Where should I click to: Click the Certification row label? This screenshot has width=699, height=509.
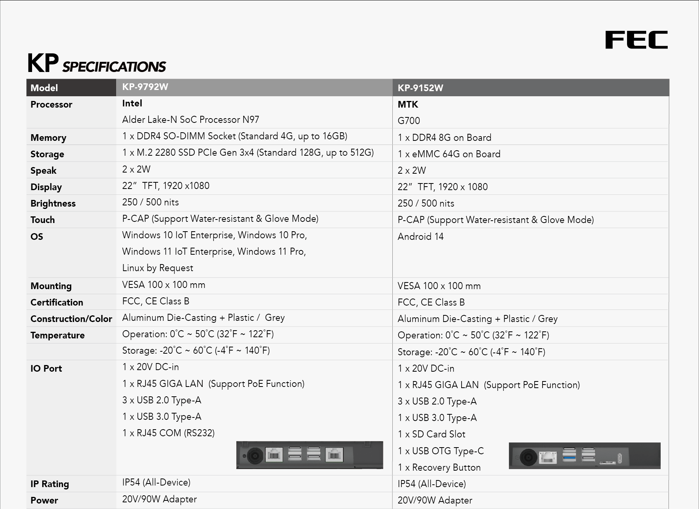click(x=57, y=302)
